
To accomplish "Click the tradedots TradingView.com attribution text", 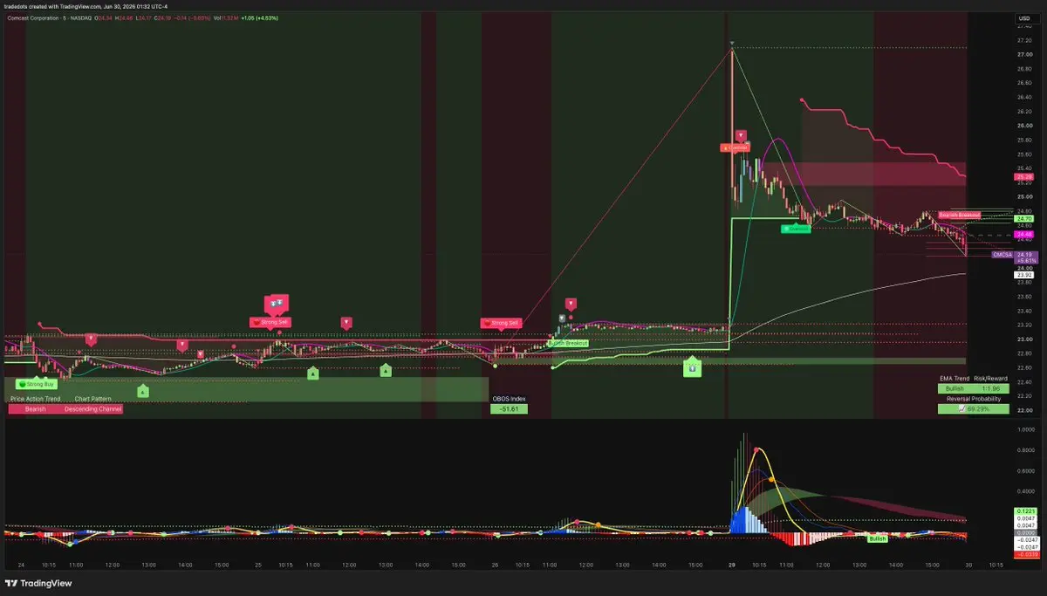I will coord(86,6).
